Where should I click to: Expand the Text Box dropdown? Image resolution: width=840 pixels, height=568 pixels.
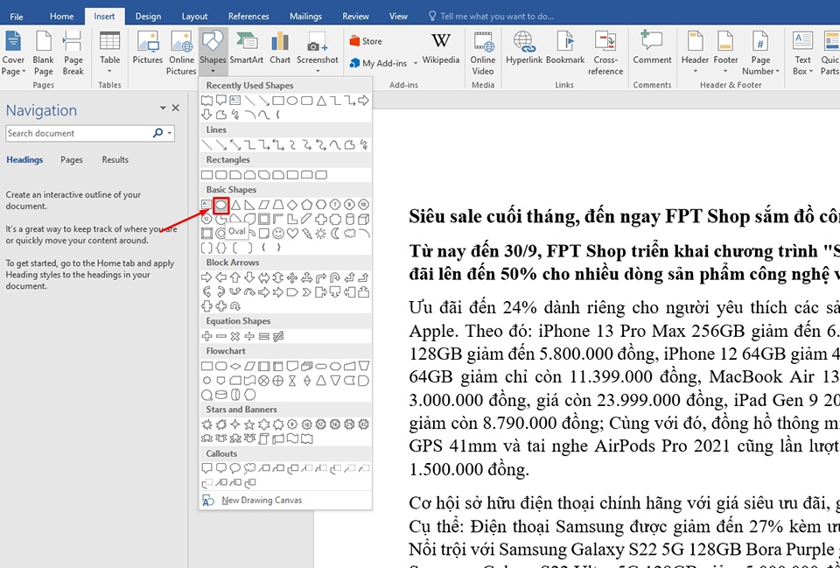[802, 53]
